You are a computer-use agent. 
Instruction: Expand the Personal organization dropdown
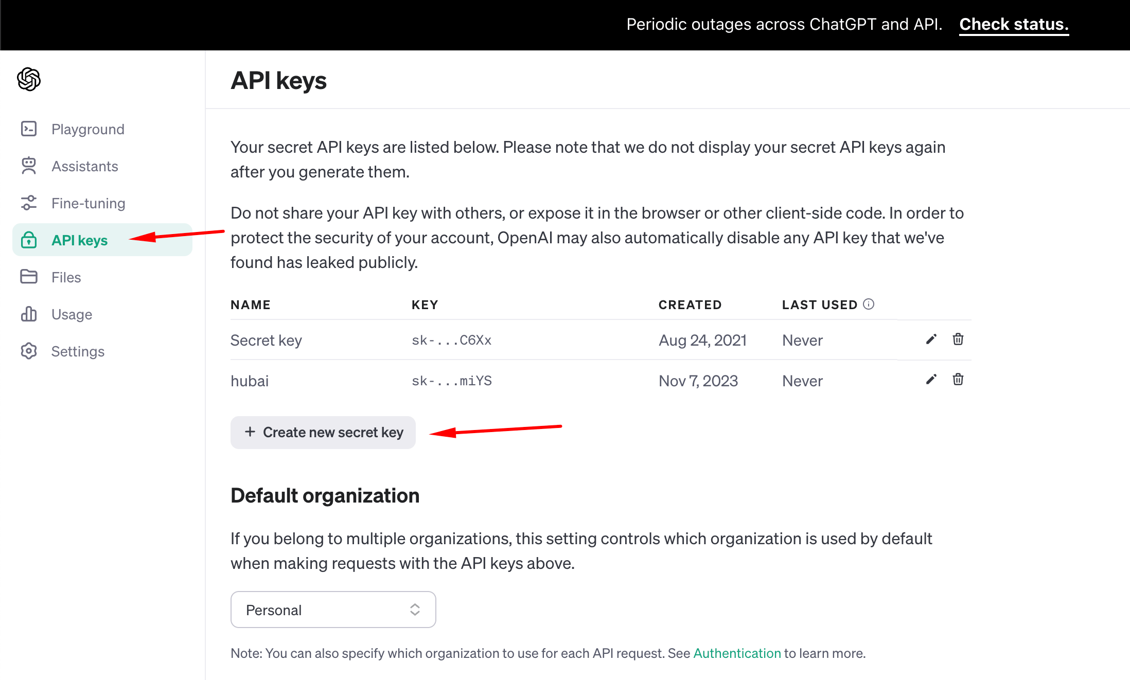click(333, 610)
